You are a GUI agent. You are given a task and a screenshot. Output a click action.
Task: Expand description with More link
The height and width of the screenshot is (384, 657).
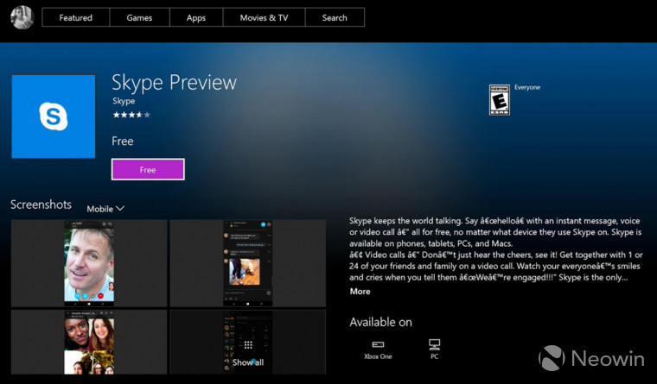click(x=360, y=292)
